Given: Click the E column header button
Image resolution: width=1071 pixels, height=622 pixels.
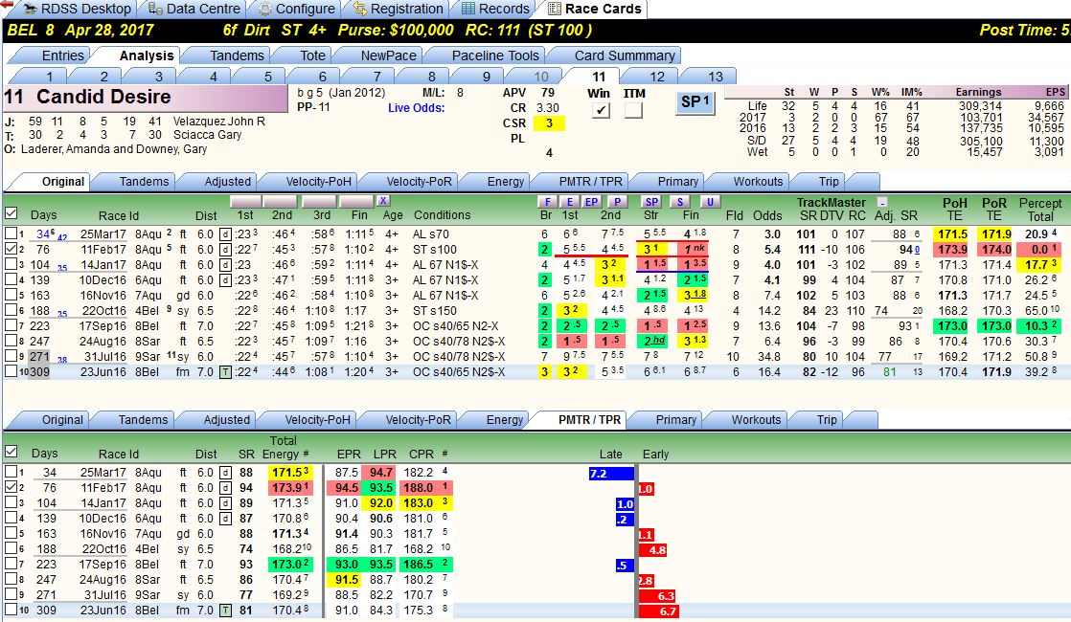Looking at the screenshot, I should click(570, 202).
